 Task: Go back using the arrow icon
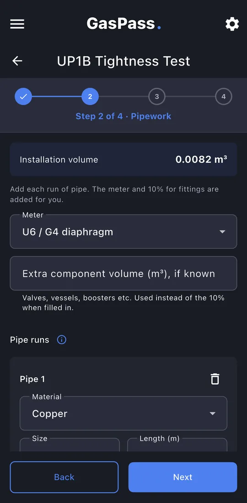tap(17, 61)
